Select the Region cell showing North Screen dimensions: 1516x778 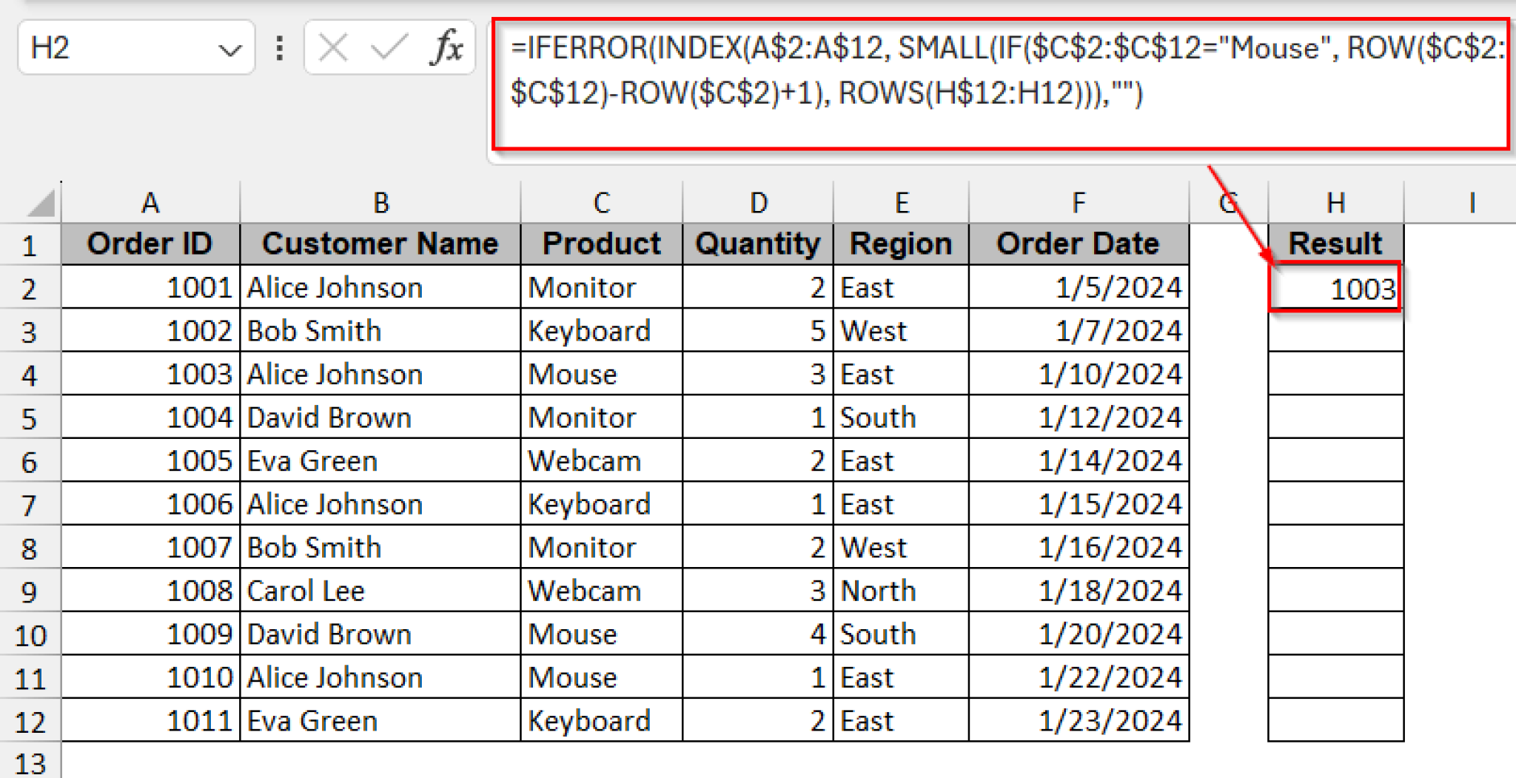tap(900, 590)
